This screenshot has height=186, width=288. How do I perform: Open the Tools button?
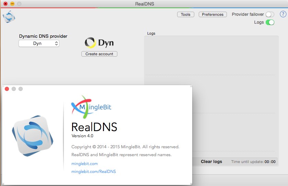pos(185,14)
